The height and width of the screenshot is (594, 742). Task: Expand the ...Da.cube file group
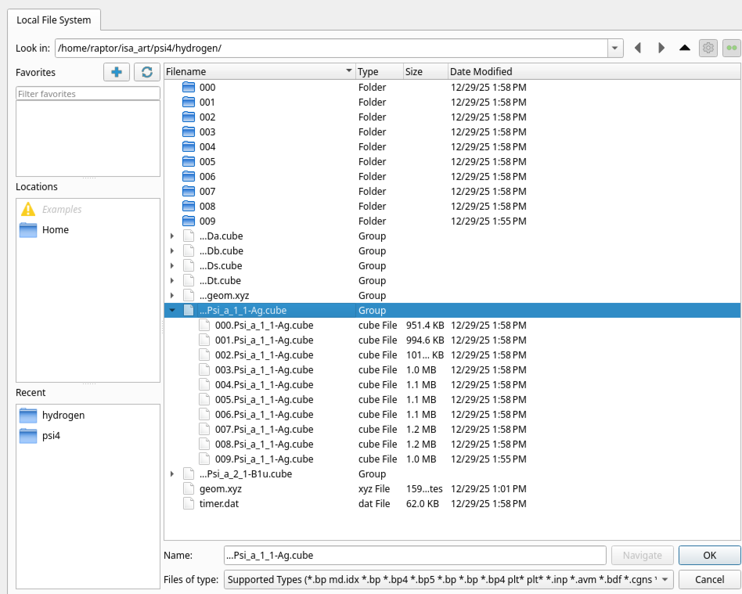pos(172,236)
